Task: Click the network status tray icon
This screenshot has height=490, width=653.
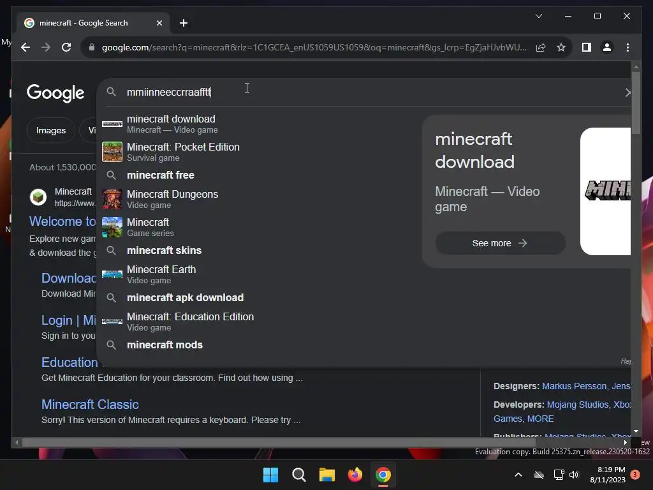Action: click(x=559, y=475)
